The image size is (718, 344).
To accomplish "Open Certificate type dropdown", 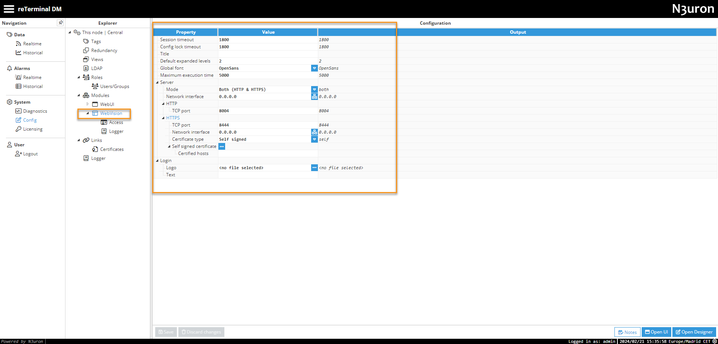I will tap(314, 139).
